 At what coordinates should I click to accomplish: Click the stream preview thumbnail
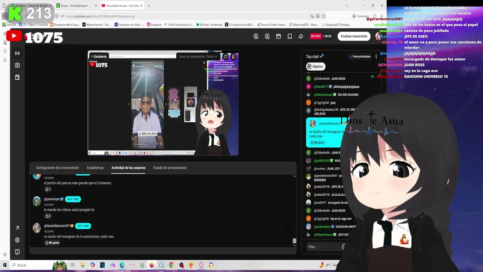pyautogui.click(x=163, y=103)
